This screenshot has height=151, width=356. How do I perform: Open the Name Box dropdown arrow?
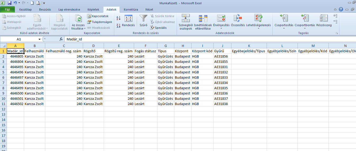coord(40,39)
